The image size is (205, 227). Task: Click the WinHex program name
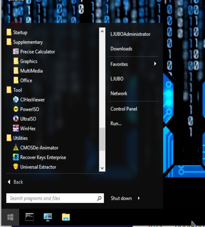[28, 128]
